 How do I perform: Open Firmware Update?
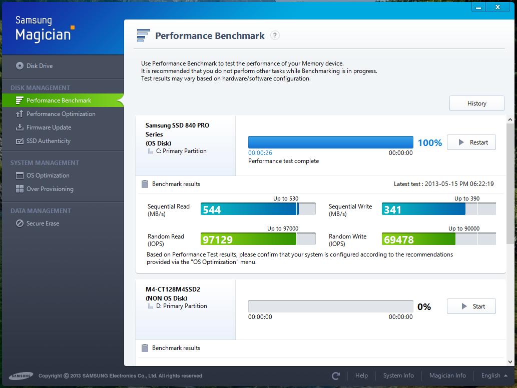tap(49, 127)
